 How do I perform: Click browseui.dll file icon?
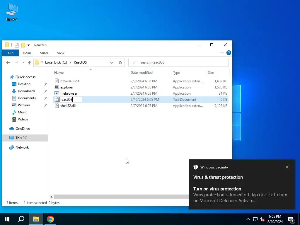point(57,81)
